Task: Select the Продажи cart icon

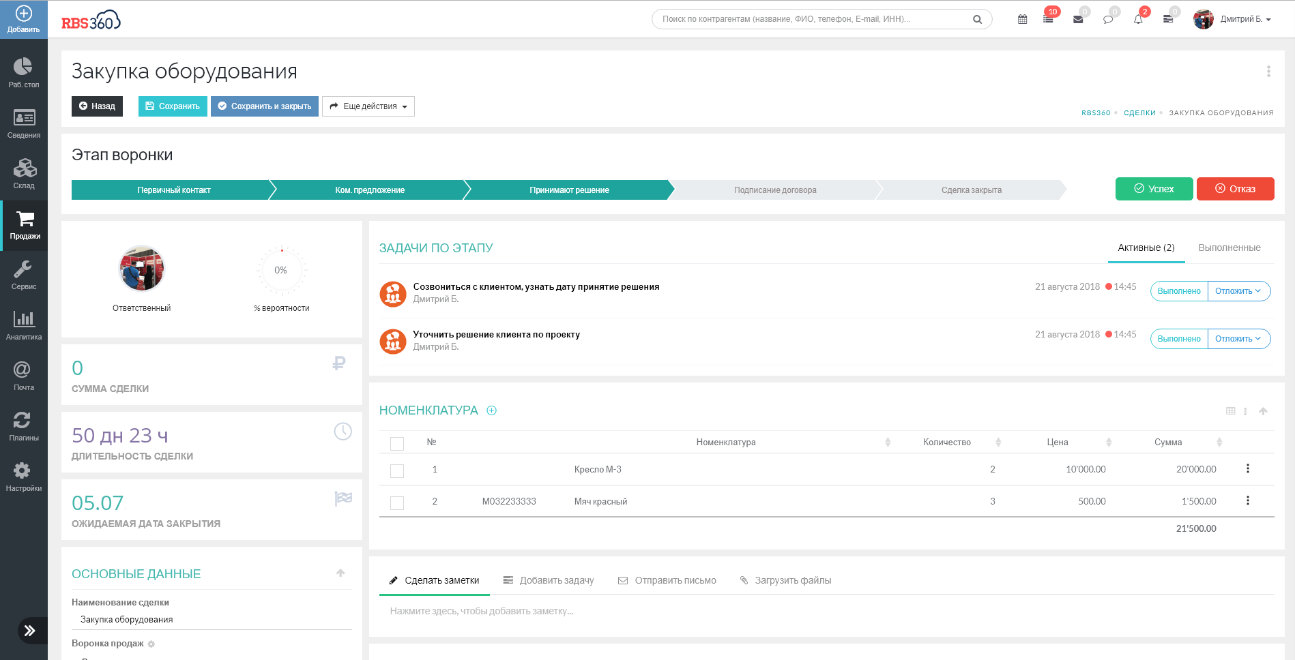Action: pos(25,219)
